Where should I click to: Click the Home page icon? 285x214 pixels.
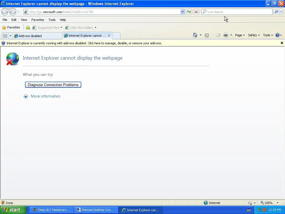(195, 35)
